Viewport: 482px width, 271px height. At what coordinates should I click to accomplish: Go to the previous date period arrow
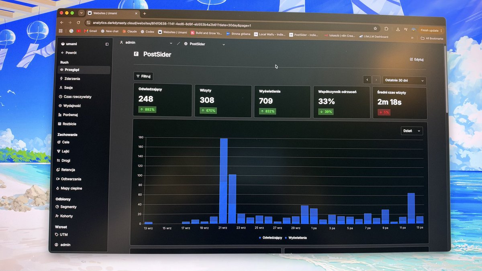pyautogui.click(x=367, y=80)
